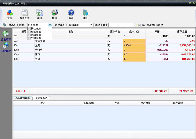The width and height of the screenshot is (196, 139).
Task: Click the 成本均价 column header
Action: [x=134, y=32]
